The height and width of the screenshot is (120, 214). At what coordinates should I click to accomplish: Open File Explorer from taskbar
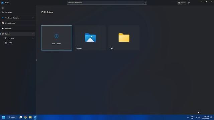coord(30,117)
